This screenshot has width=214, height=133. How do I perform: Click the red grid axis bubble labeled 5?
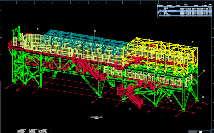click(116, 106)
